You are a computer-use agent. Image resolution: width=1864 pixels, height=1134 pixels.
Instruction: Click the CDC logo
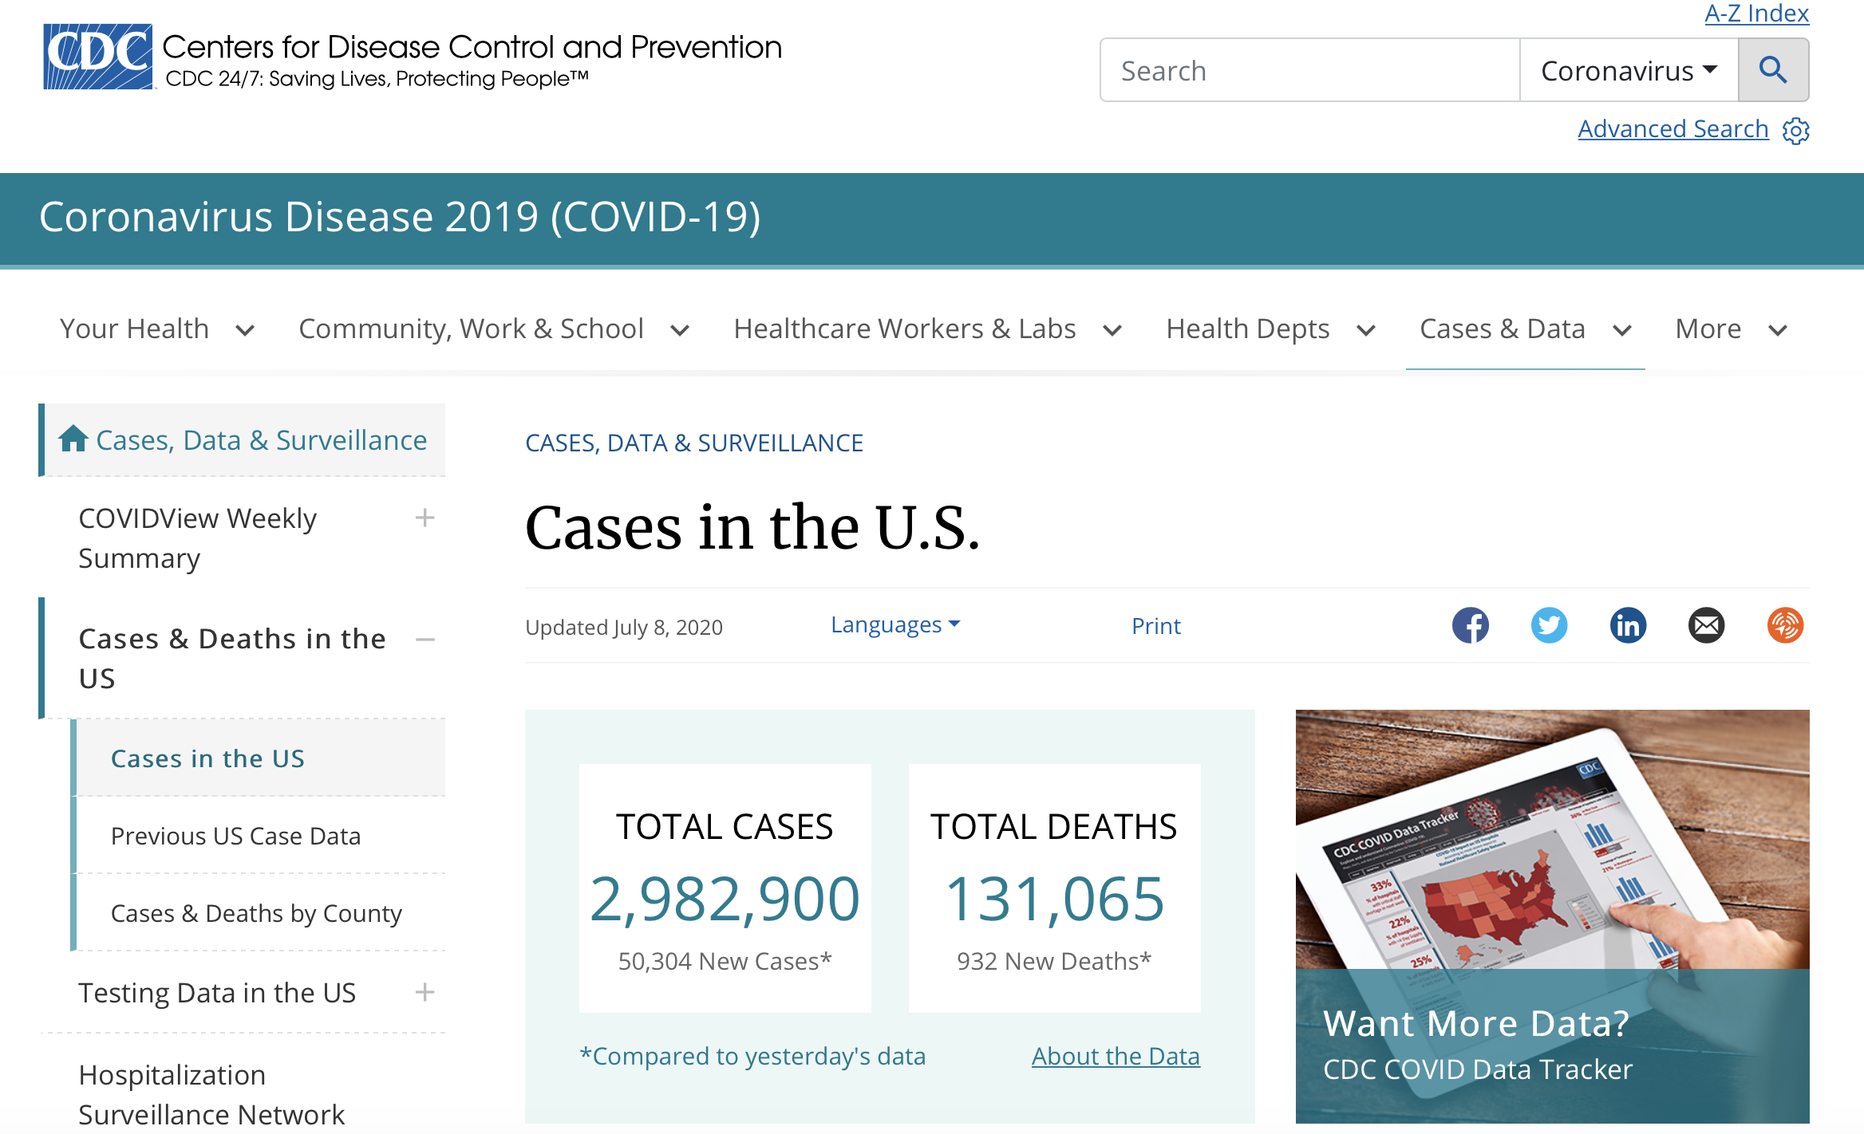coord(98,57)
